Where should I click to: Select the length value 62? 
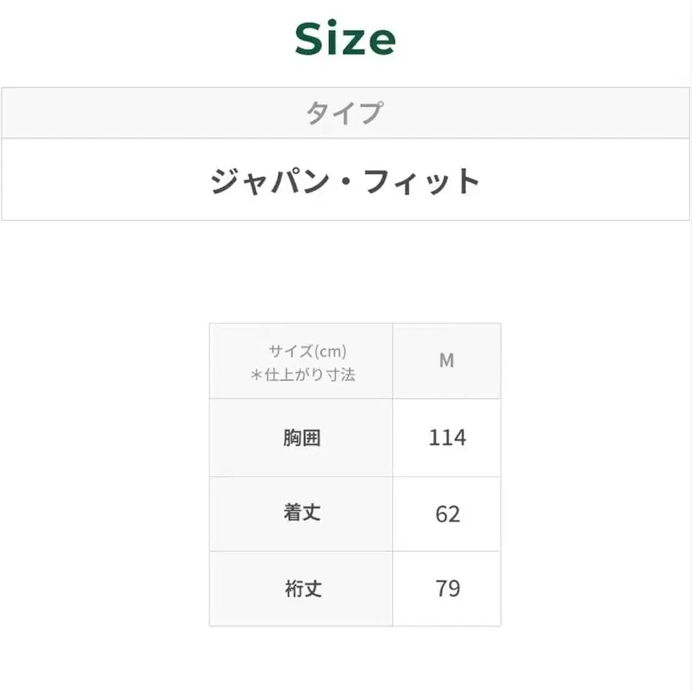(x=447, y=514)
